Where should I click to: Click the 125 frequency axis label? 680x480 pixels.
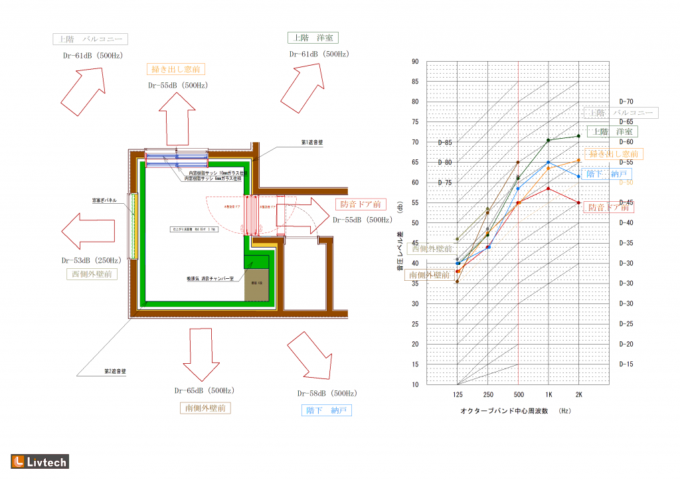pyautogui.click(x=458, y=394)
